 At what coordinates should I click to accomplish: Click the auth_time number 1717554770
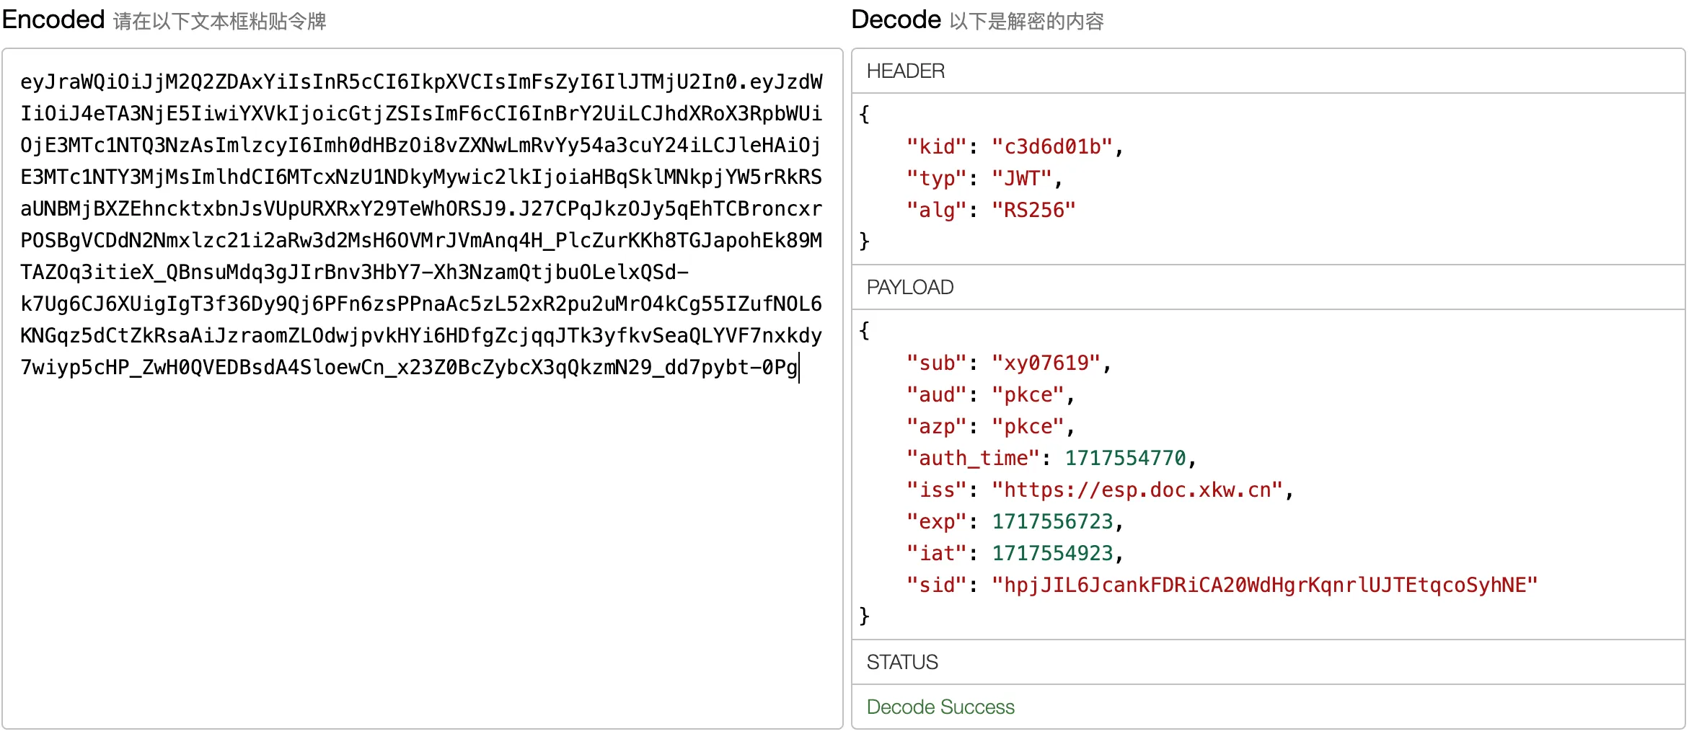point(1124,459)
